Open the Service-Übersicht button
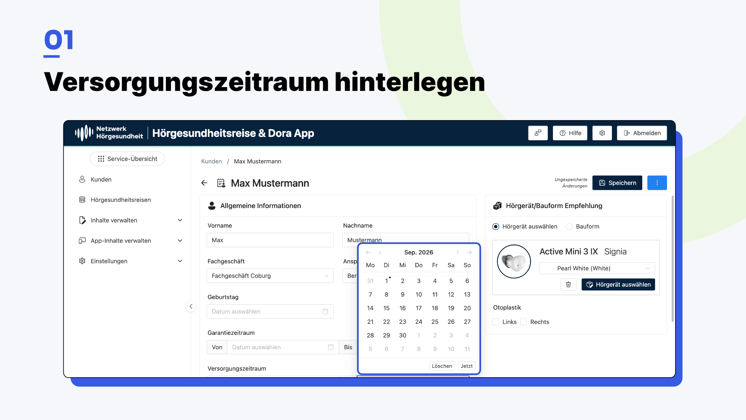746x420 pixels. click(127, 159)
